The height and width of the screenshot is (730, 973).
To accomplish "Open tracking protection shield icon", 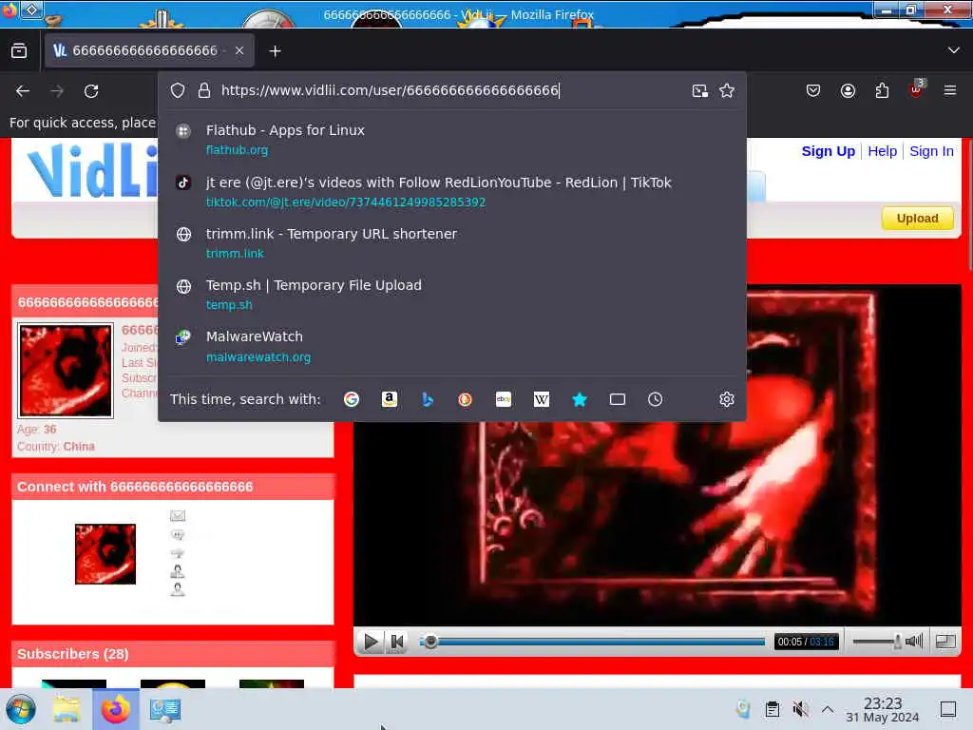I will point(178,90).
